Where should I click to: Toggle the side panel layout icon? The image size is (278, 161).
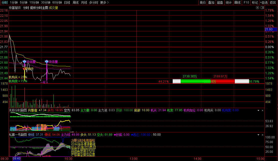pos(262,8)
